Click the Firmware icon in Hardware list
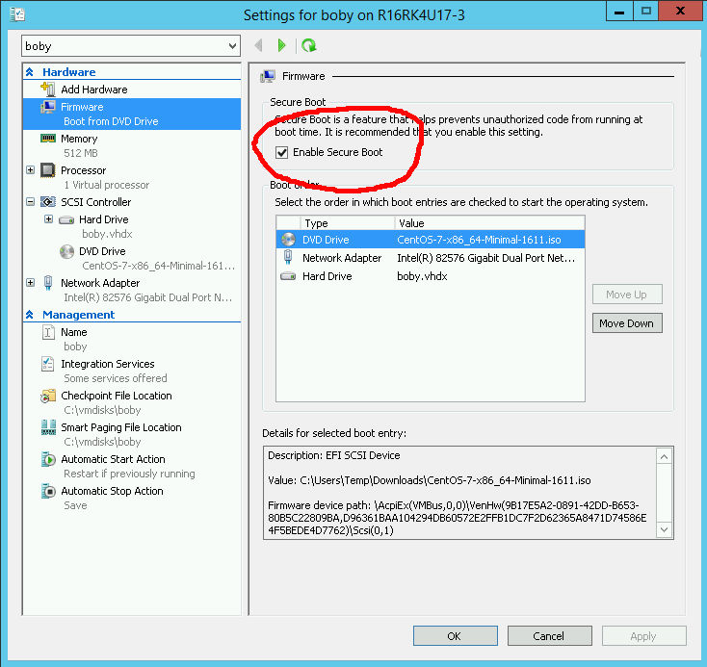707x667 pixels. point(48,107)
